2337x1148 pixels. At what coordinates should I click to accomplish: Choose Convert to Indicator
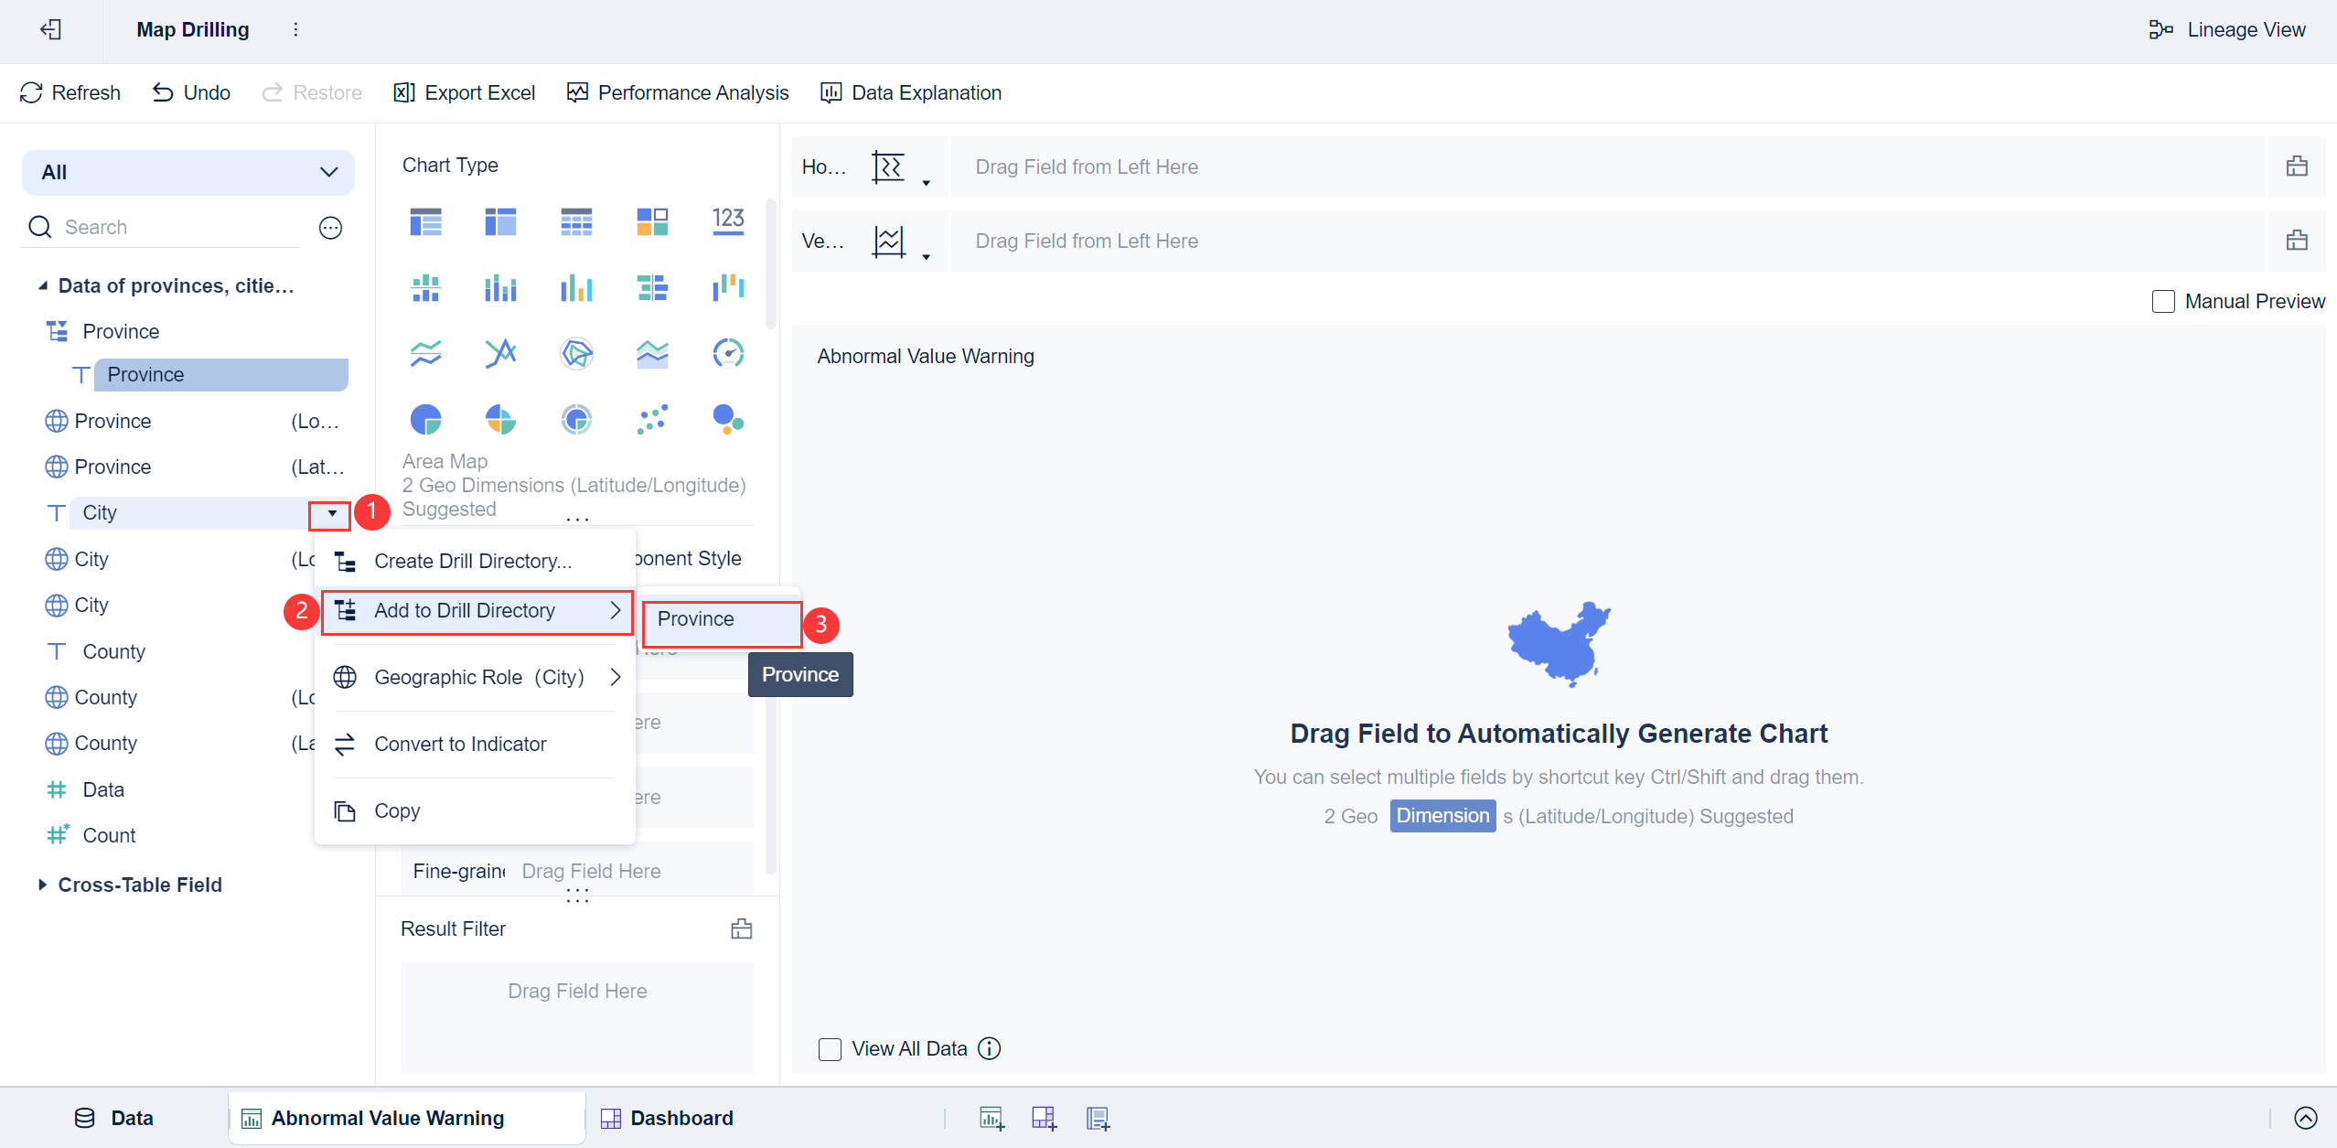point(475,744)
